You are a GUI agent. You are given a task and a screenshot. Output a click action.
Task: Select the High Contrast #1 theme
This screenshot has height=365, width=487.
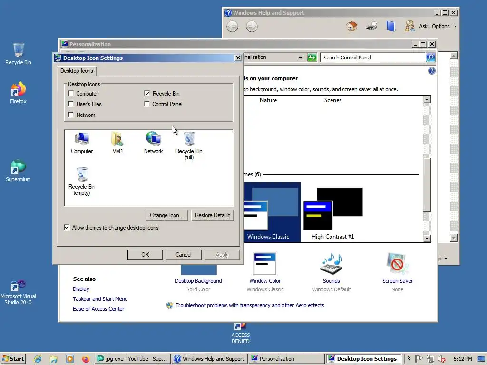332,213
